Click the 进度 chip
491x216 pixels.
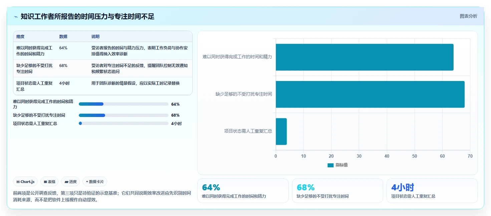click(x=70, y=182)
